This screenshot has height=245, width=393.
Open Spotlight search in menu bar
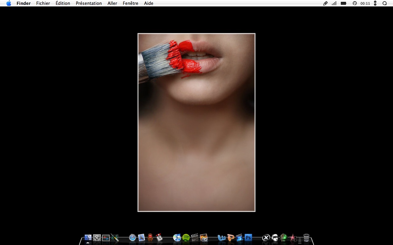384,3
